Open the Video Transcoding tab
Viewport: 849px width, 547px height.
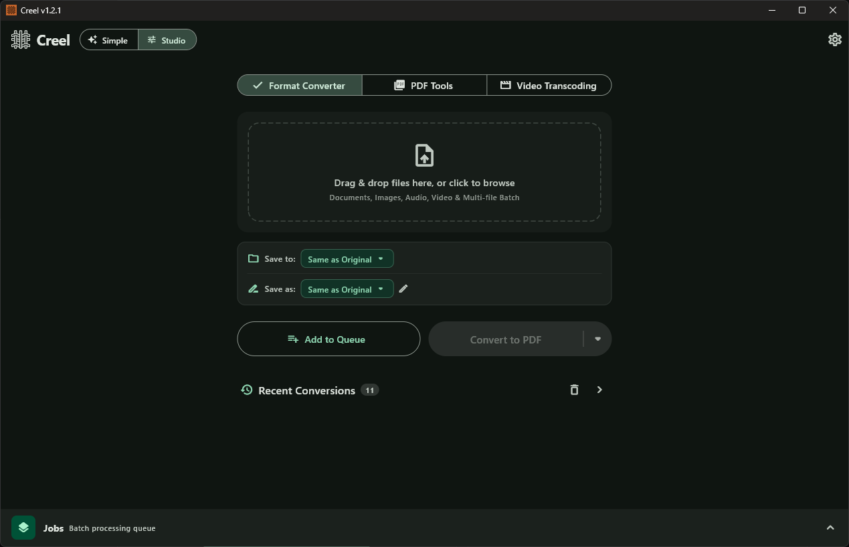(x=549, y=85)
